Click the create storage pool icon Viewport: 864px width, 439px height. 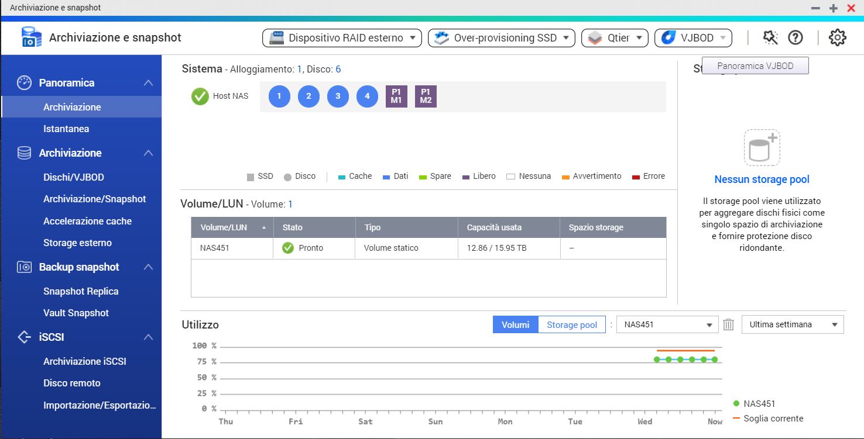762,148
